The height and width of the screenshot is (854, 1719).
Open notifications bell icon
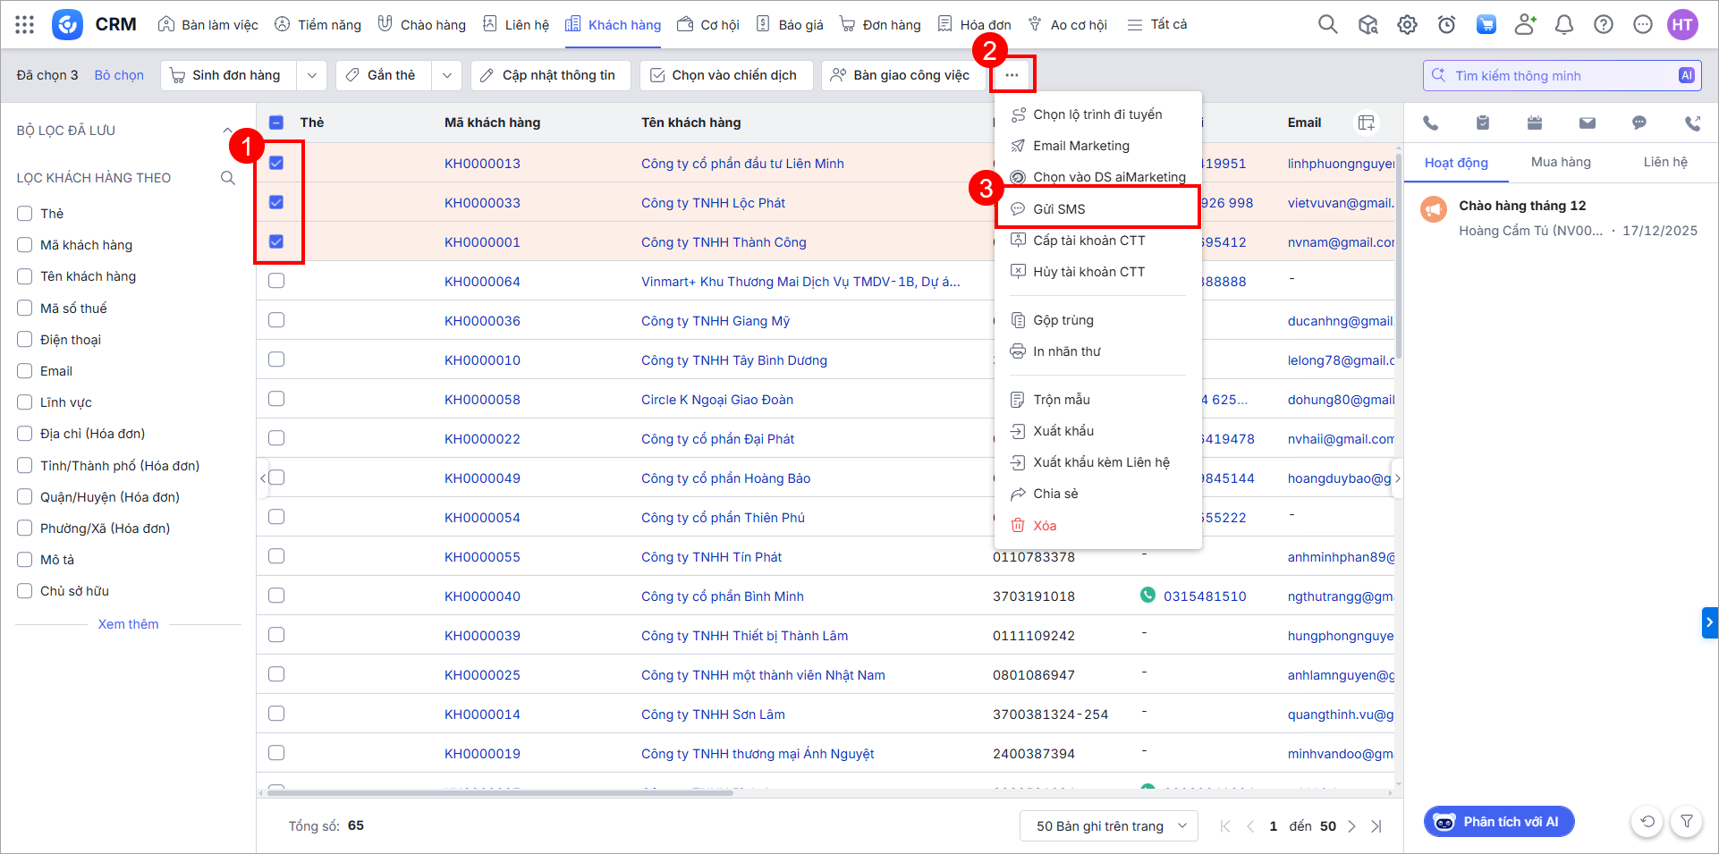point(1564,25)
